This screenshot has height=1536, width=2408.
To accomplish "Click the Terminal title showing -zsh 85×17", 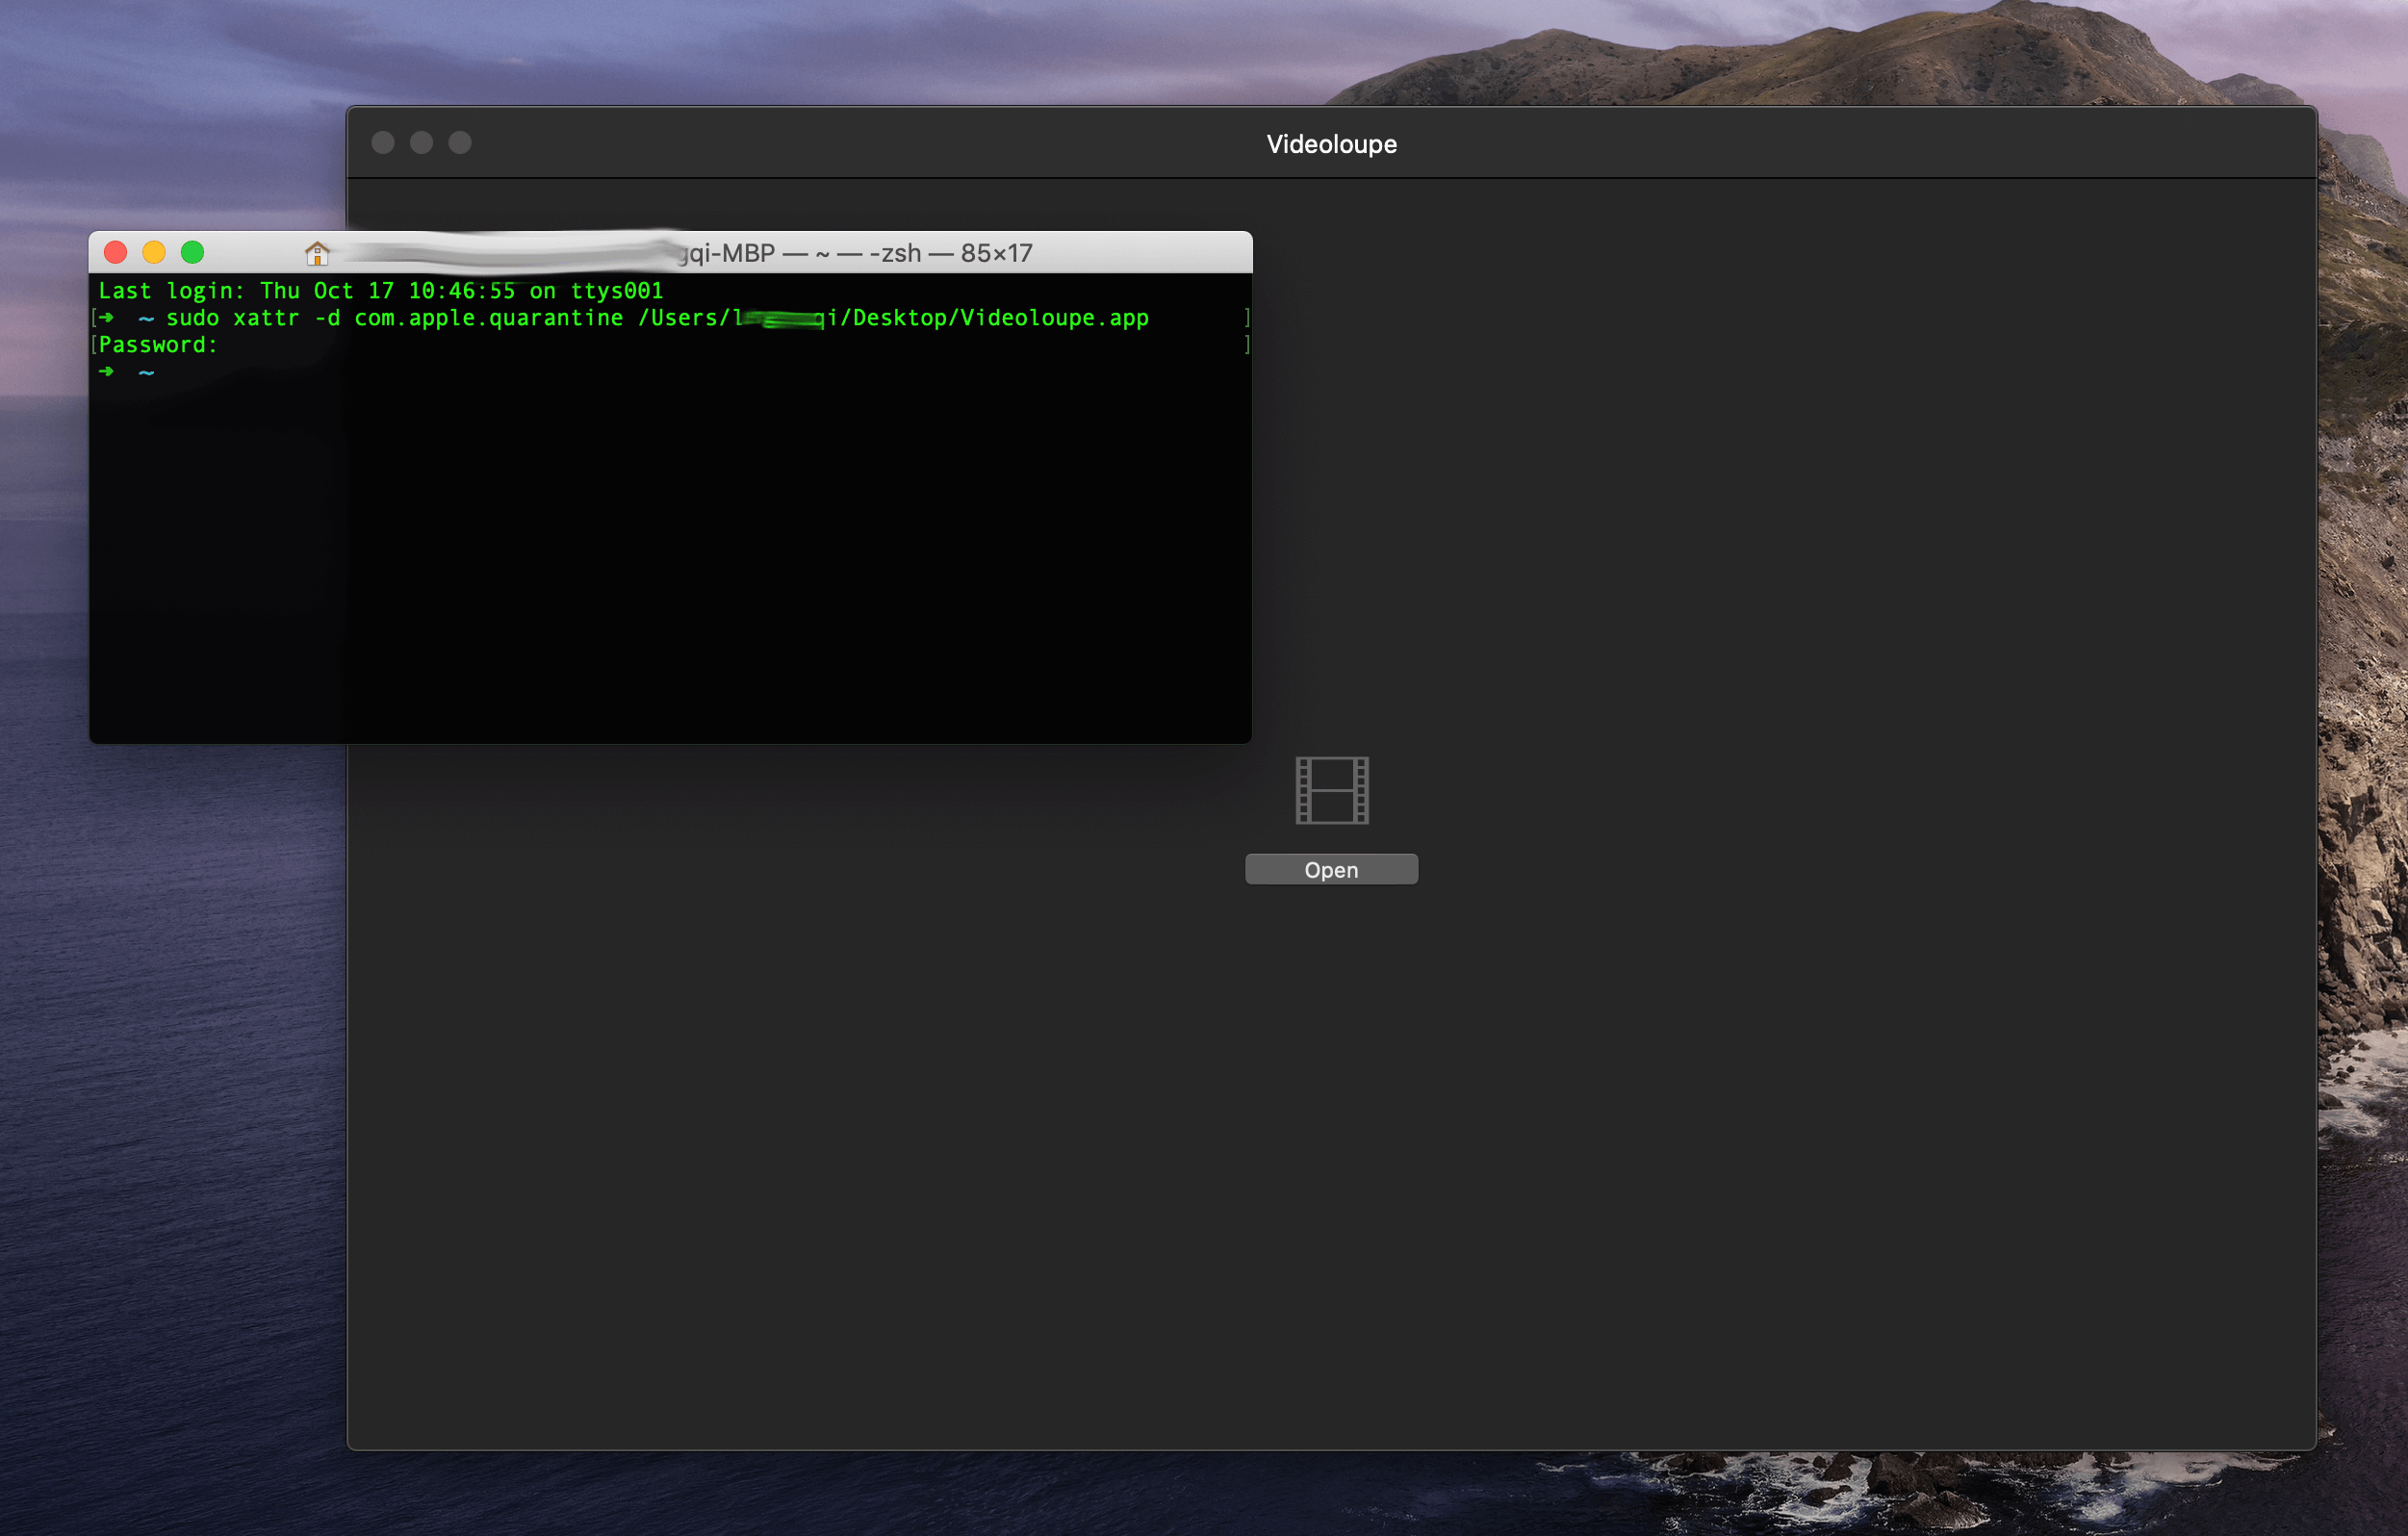I will 950,253.
